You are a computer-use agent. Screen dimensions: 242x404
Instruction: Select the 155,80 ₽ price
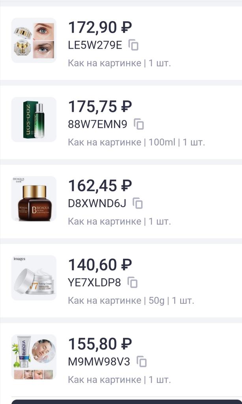coord(100,344)
